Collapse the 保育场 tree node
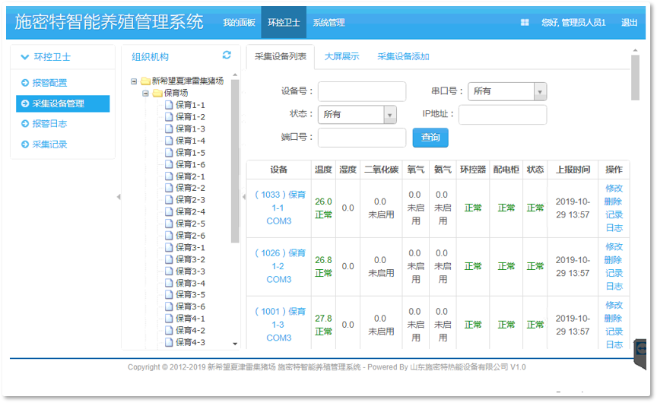 click(x=146, y=93)
